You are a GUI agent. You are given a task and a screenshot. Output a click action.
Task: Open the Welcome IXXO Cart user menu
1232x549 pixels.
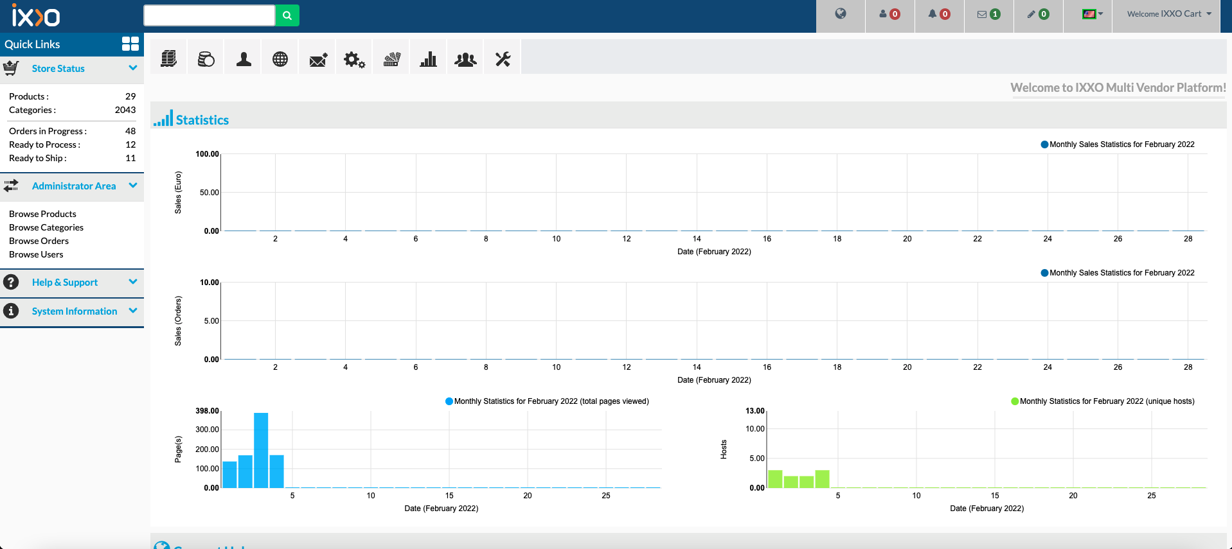pos(1169,14)
